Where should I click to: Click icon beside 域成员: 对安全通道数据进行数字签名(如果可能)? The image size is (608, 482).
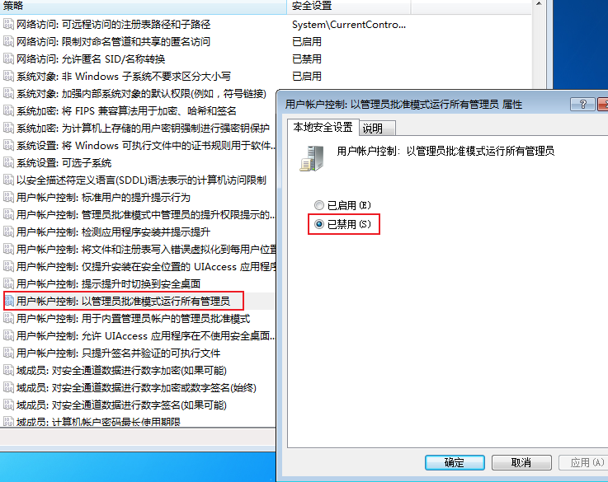[8, 405]
